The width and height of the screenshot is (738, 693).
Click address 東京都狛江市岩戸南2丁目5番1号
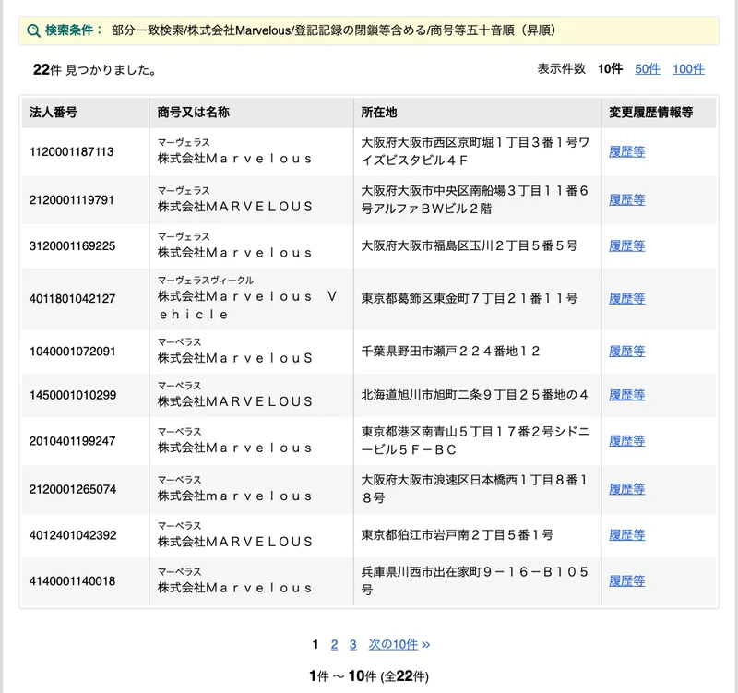[x=457, y=535]
